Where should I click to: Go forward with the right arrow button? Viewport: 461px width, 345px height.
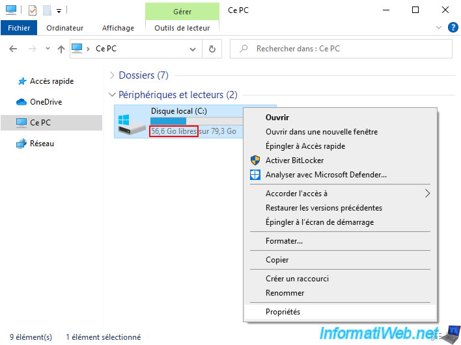pyautogui.click(x=32, y=49)
